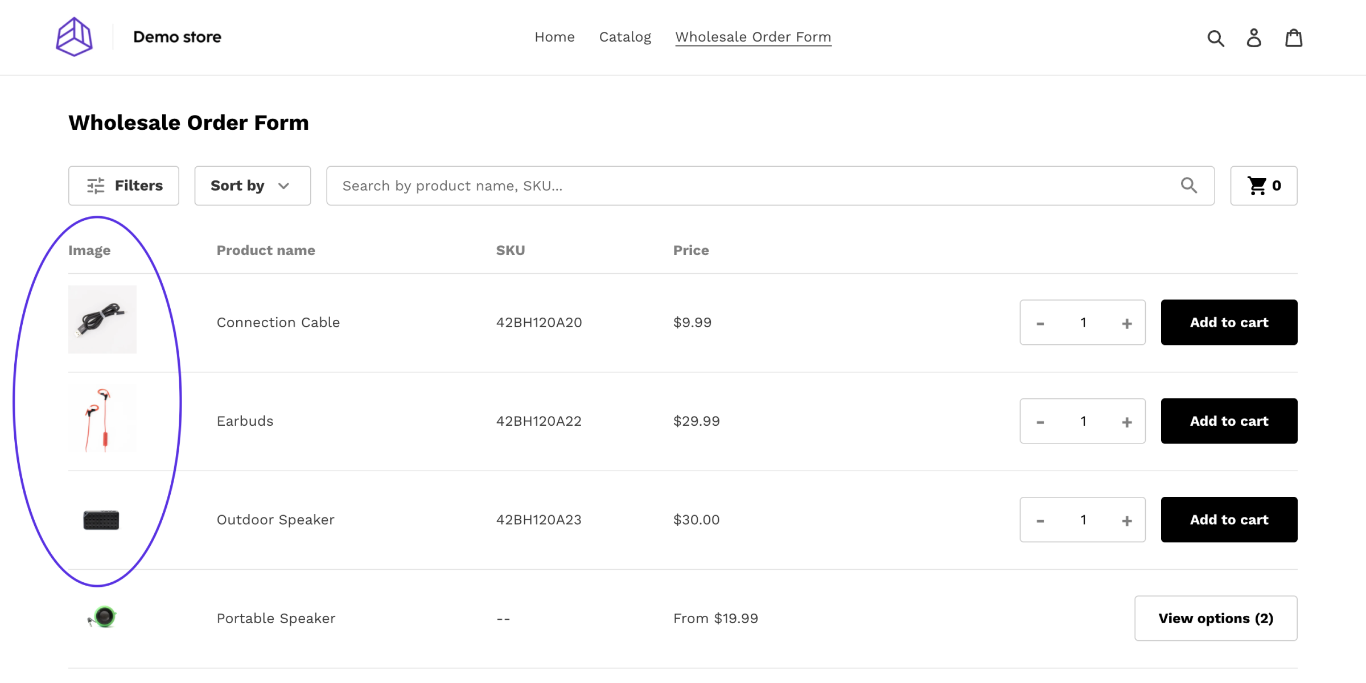Click the magnifier icon inside product search box
Image resolution: width=1366 pixels, height=683 pixels.
click(1188, 186)
